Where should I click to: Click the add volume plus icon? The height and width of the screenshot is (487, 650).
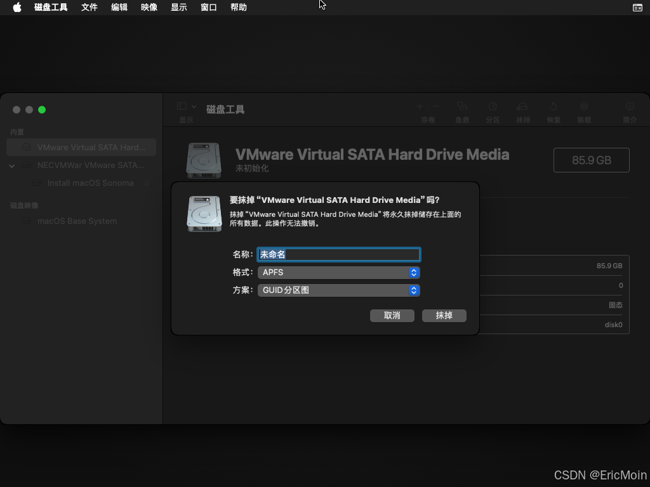pos(420,107)
